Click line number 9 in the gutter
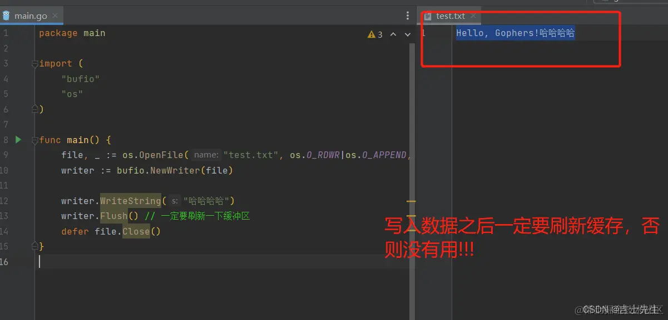Screen dimensions: 668x320 click(6, 155)
